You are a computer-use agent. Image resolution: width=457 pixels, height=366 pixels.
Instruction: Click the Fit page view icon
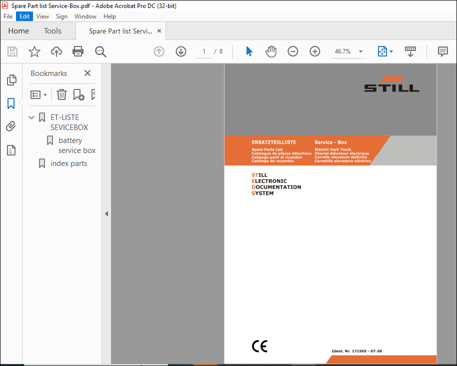point(382,51)
